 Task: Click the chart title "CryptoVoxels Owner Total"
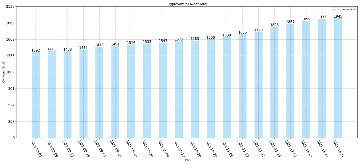point(187,4)
